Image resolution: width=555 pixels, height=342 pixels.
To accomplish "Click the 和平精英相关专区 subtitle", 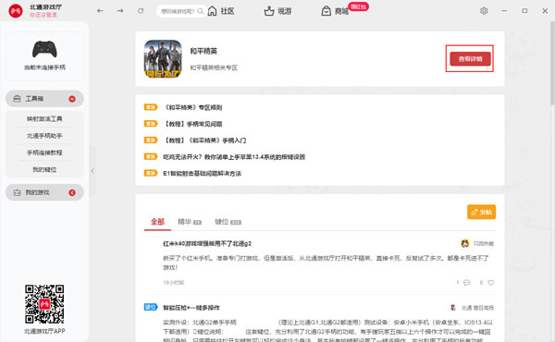I will point(214,67).
